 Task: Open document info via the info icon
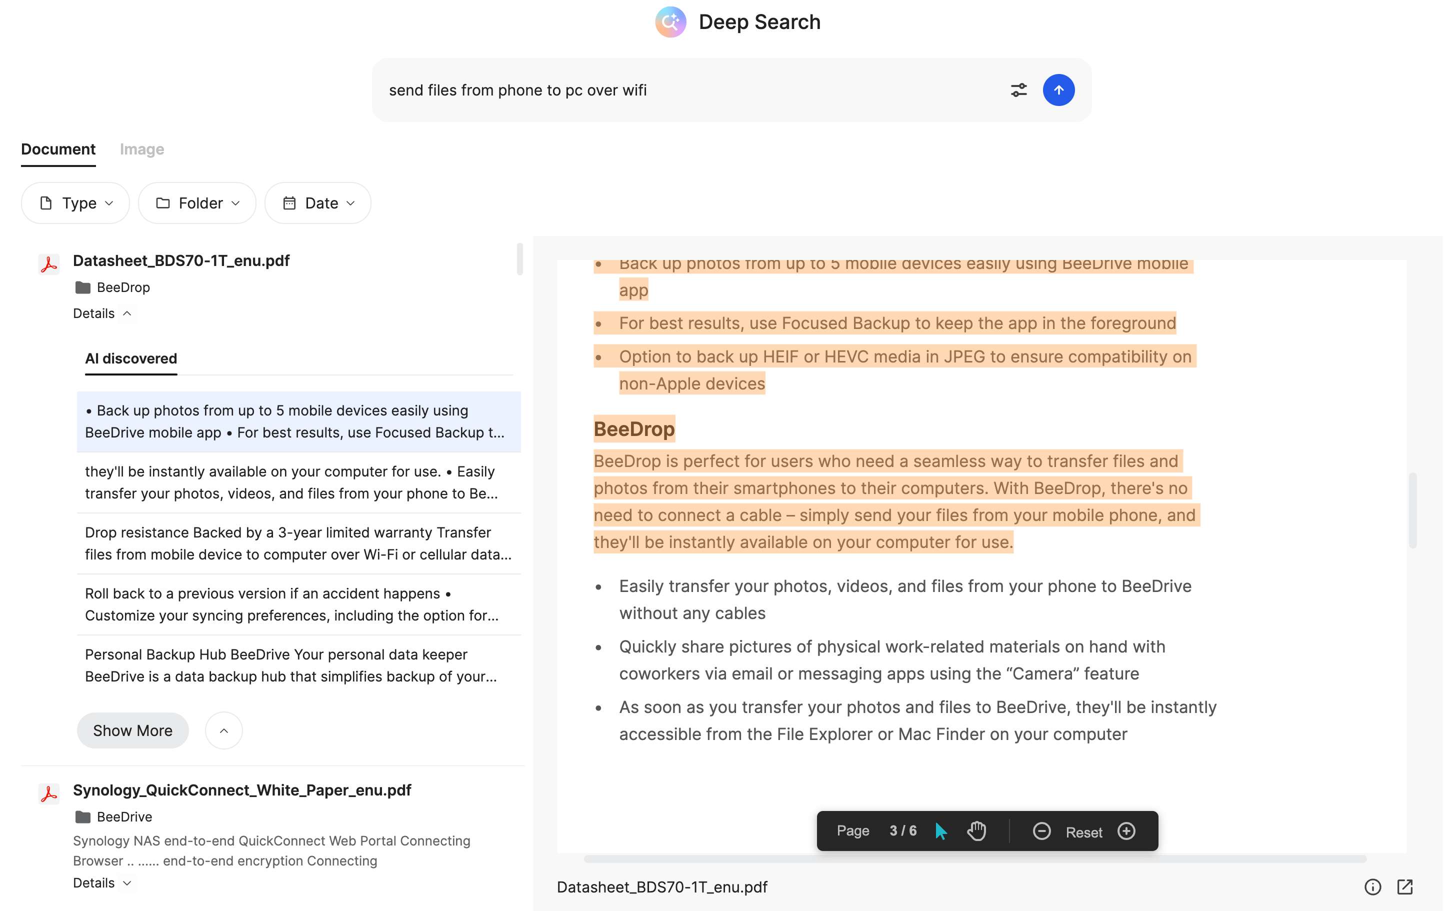(x=1372, y=887)
